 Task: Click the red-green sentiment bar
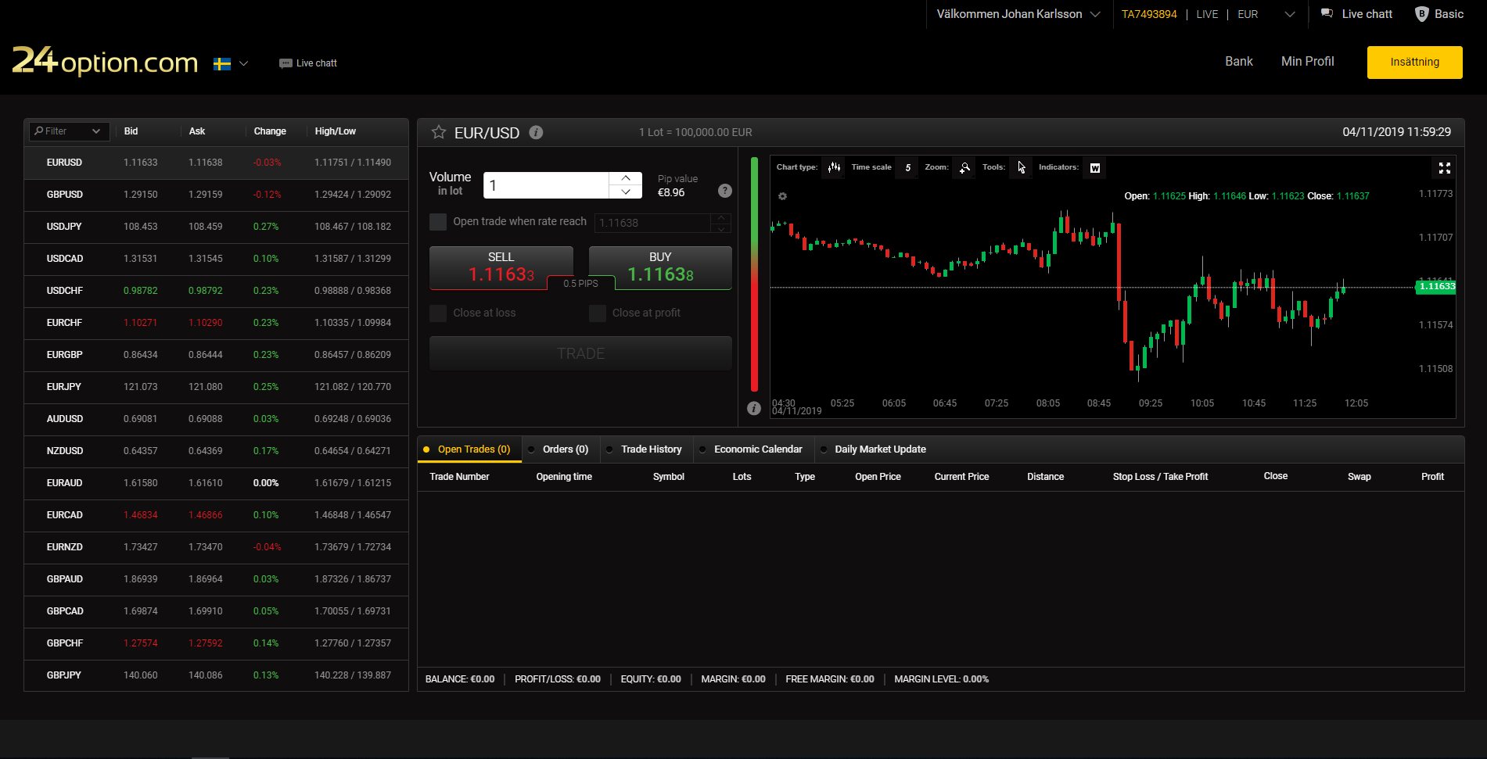[754, 274]
